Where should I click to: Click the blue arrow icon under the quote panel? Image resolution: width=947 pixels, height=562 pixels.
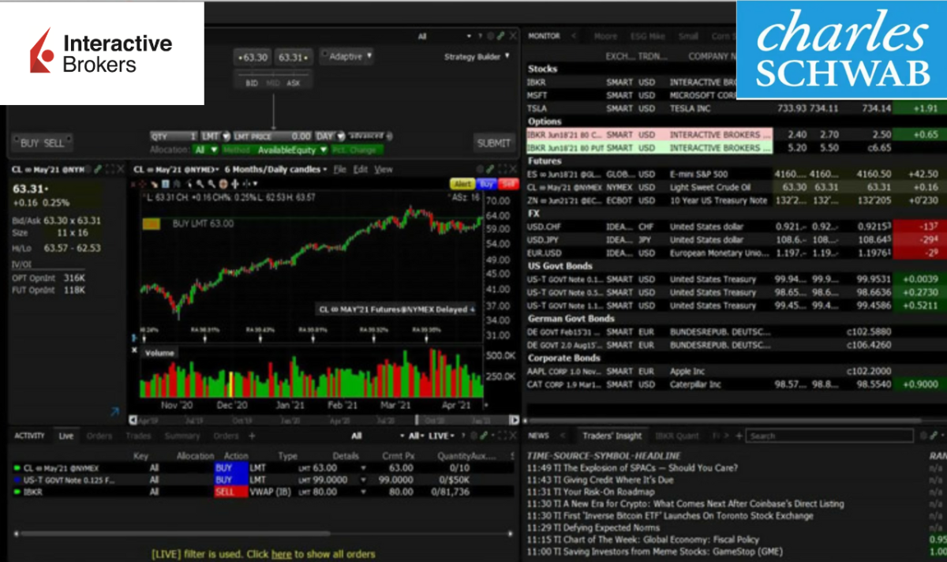click(x=114, y=411)
